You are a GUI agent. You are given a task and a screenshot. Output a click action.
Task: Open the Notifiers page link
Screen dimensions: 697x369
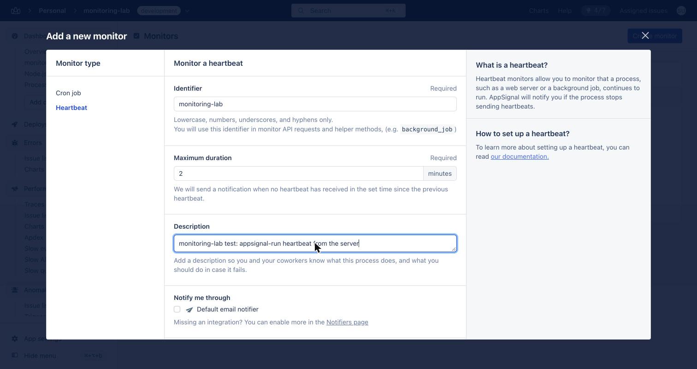(347, 322)
